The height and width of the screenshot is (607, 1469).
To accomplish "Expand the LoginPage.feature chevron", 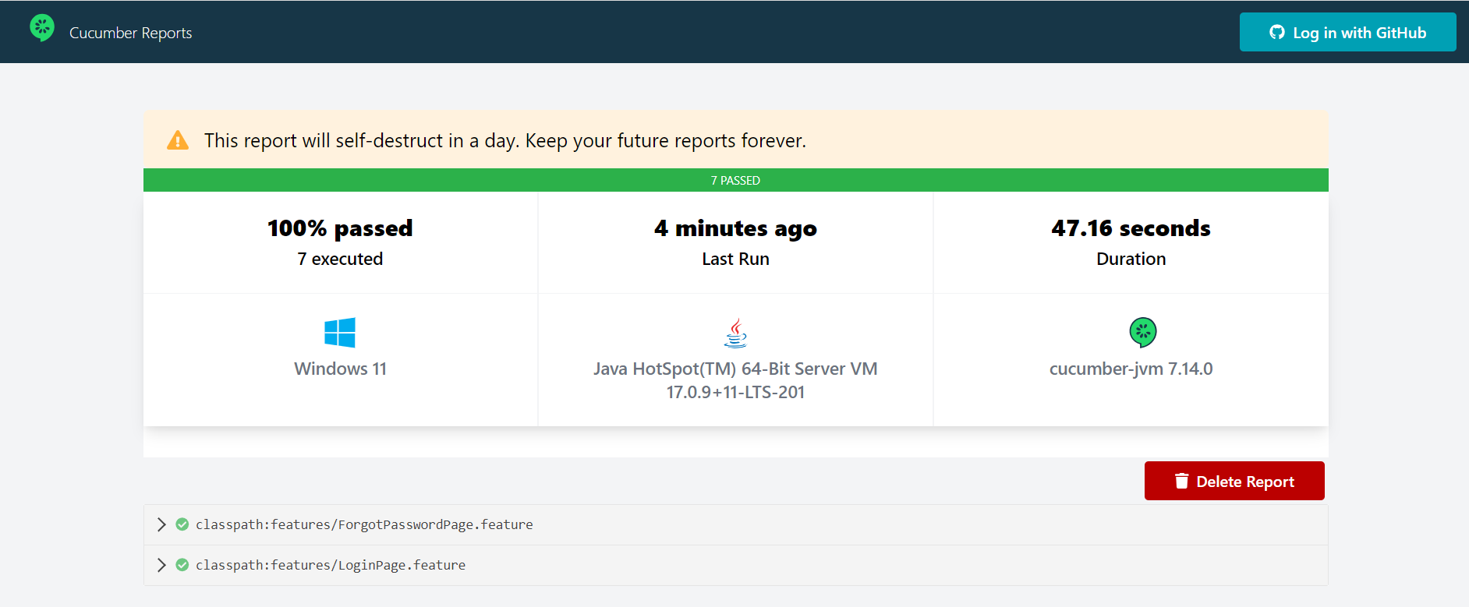I will (x=161, y=565).
